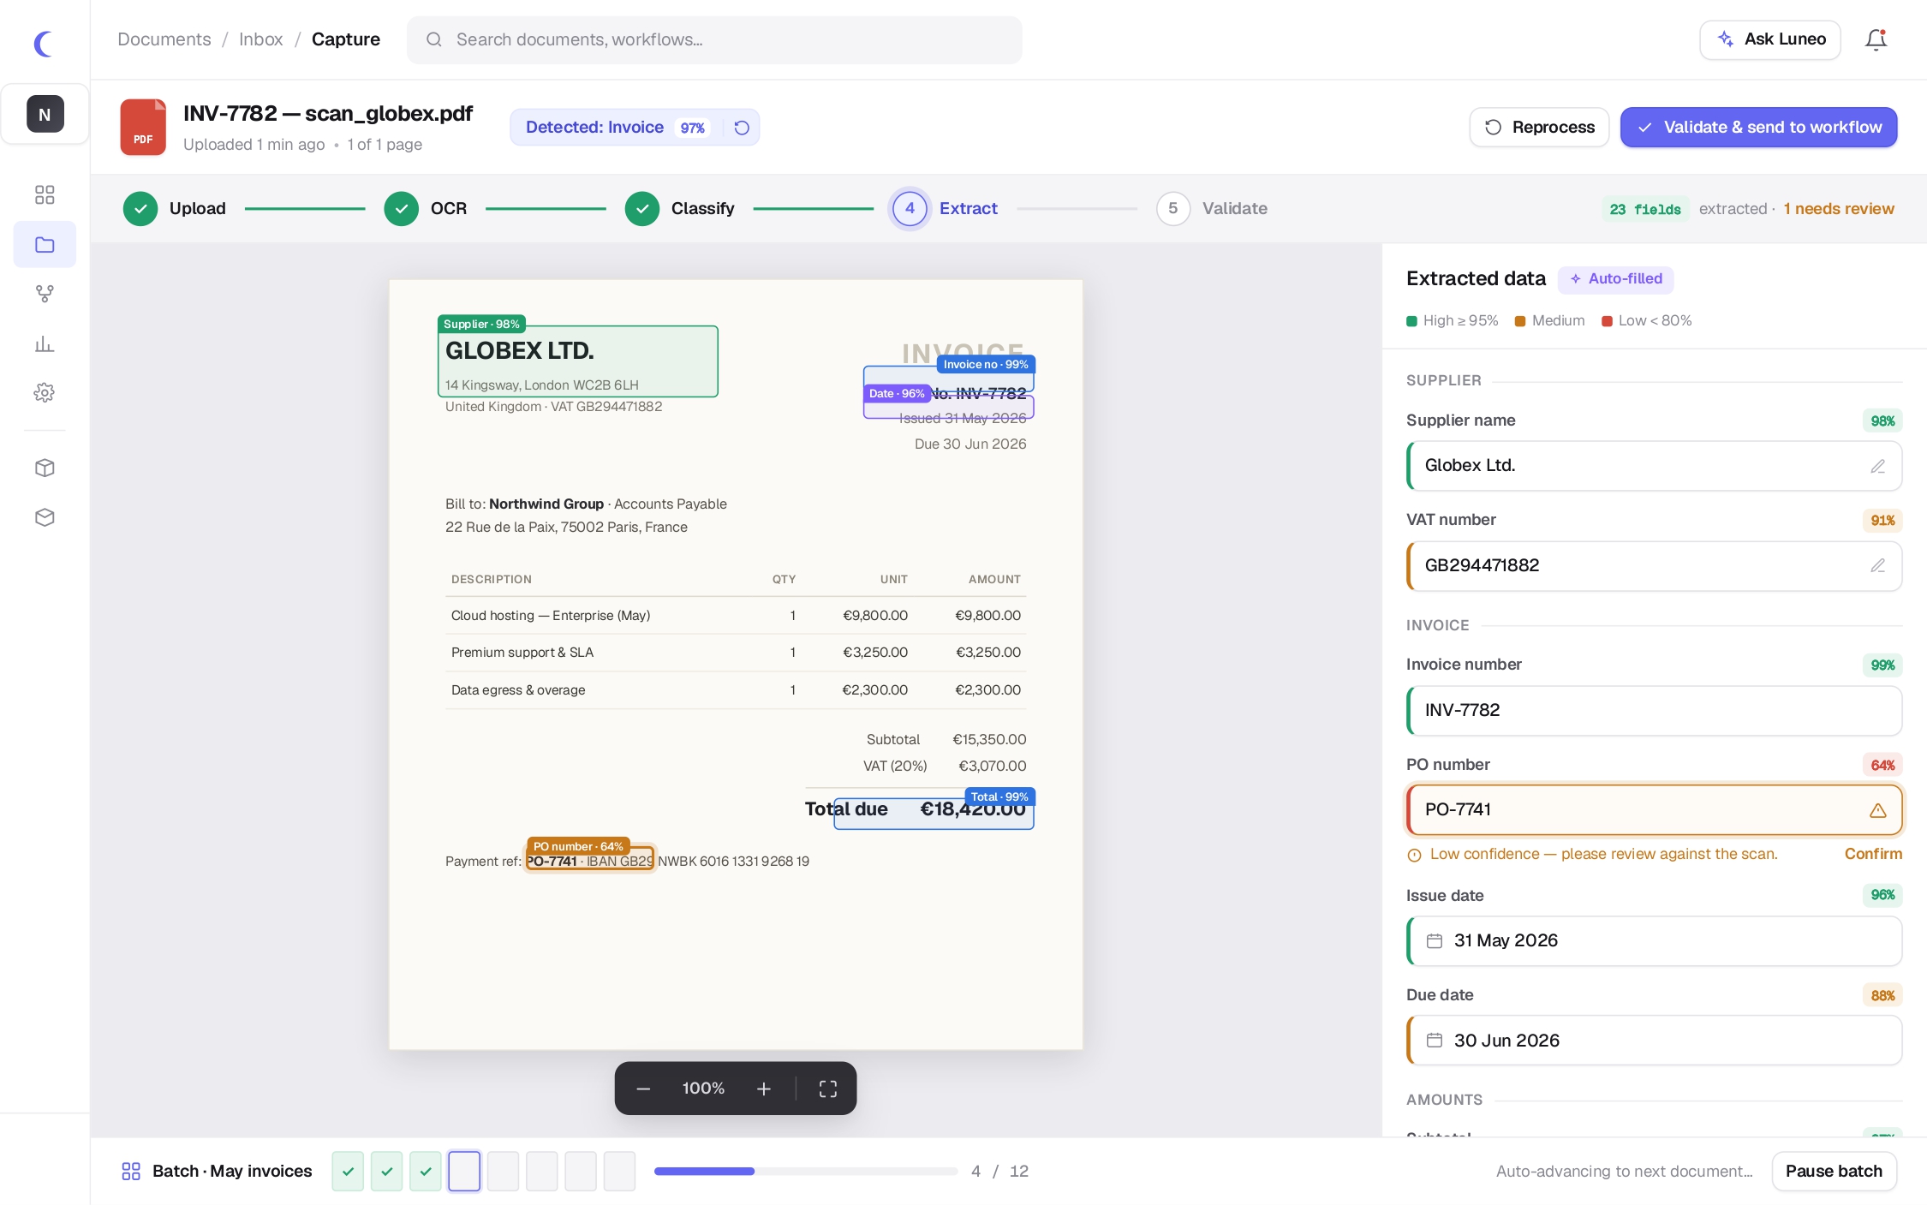Open the analytics bar chart icon
The image size is (1927, 1205).
(45, 343)
